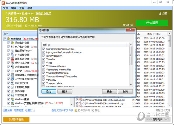Click the Windows 更新 icon

(12, 99)
